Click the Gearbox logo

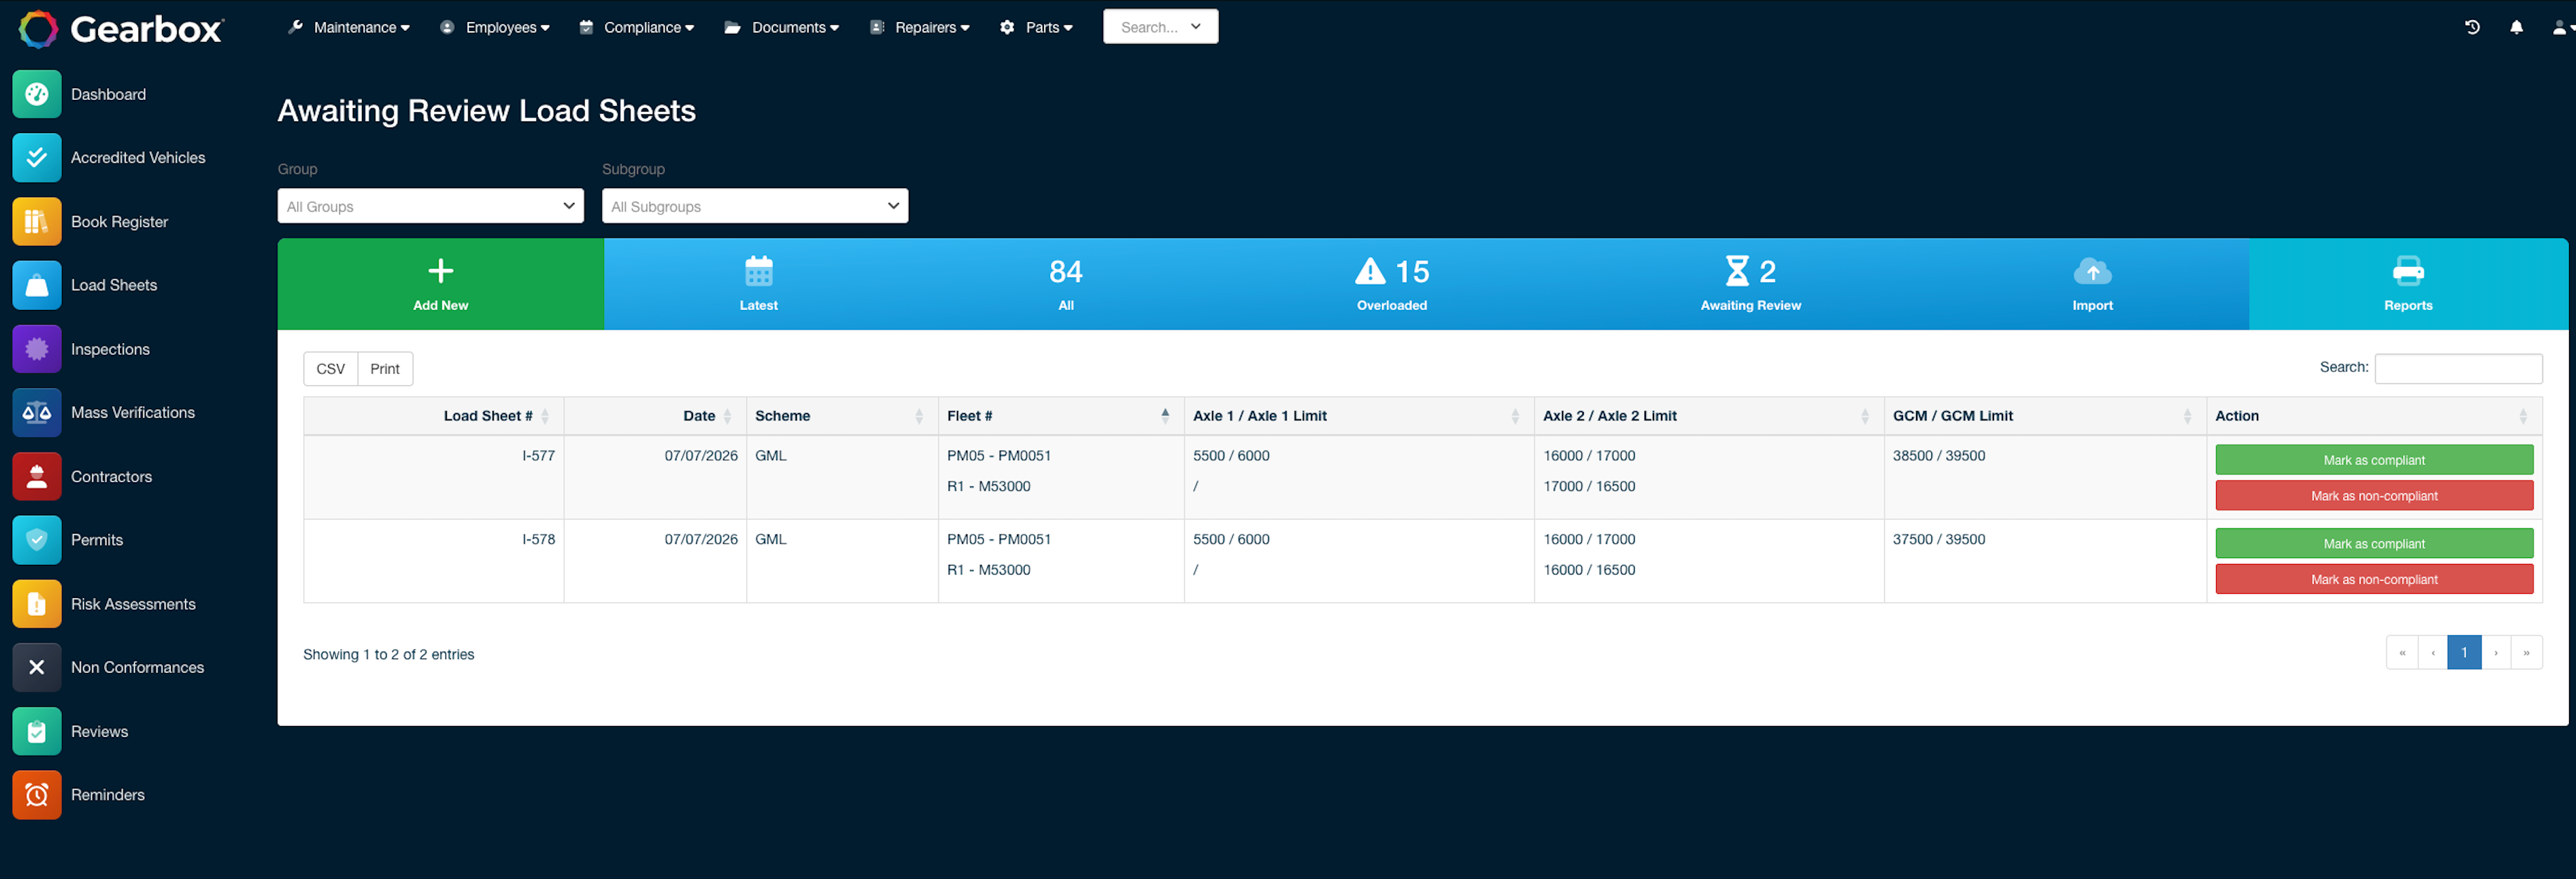(121, 29)
